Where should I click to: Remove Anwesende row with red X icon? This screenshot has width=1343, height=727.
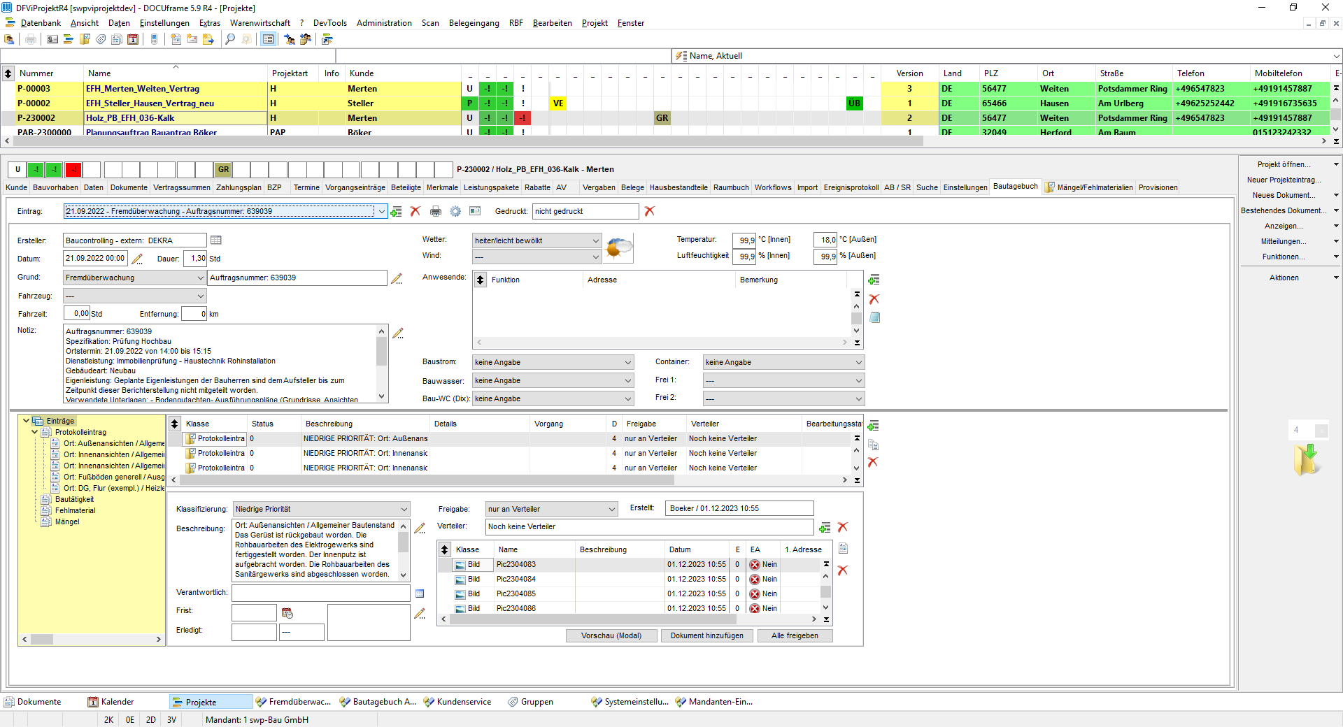[874, 299]
